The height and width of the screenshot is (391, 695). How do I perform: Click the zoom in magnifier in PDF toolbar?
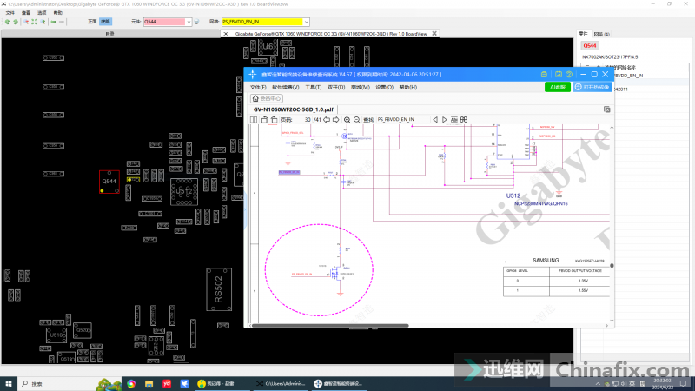(347, 119)
